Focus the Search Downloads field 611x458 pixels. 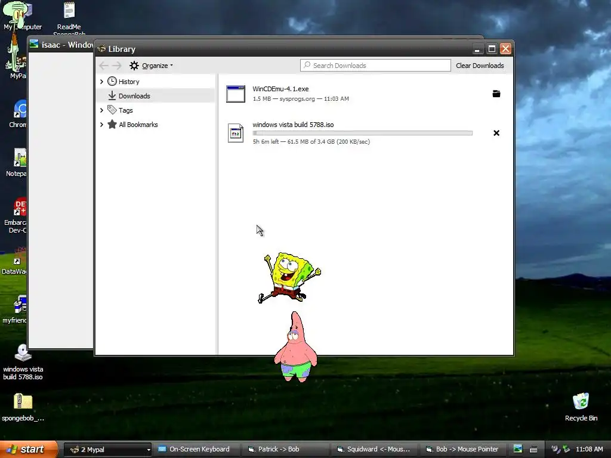[x=375, y=66]
